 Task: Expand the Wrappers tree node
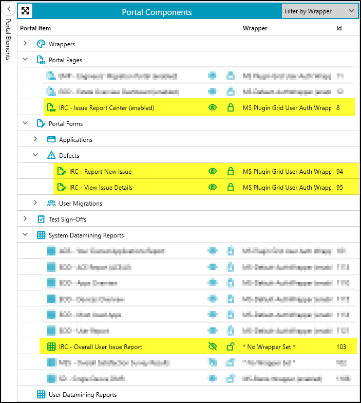(25, 43)
